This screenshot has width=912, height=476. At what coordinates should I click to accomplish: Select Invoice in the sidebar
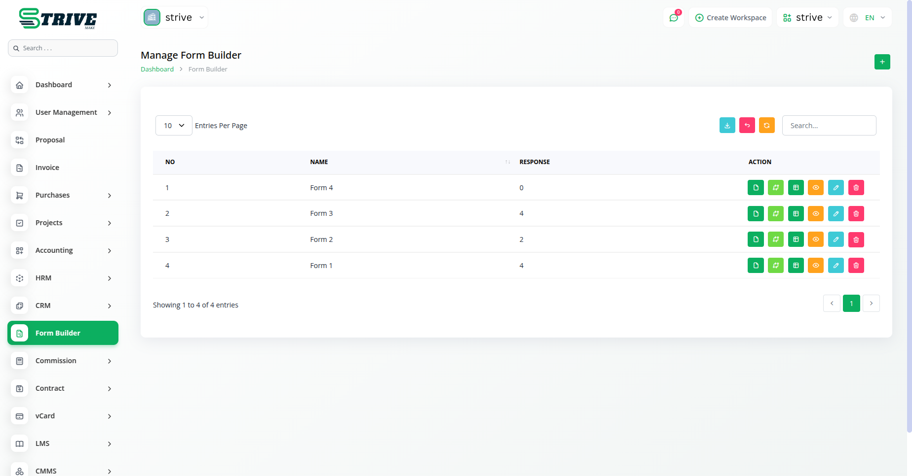pos(47,168)
